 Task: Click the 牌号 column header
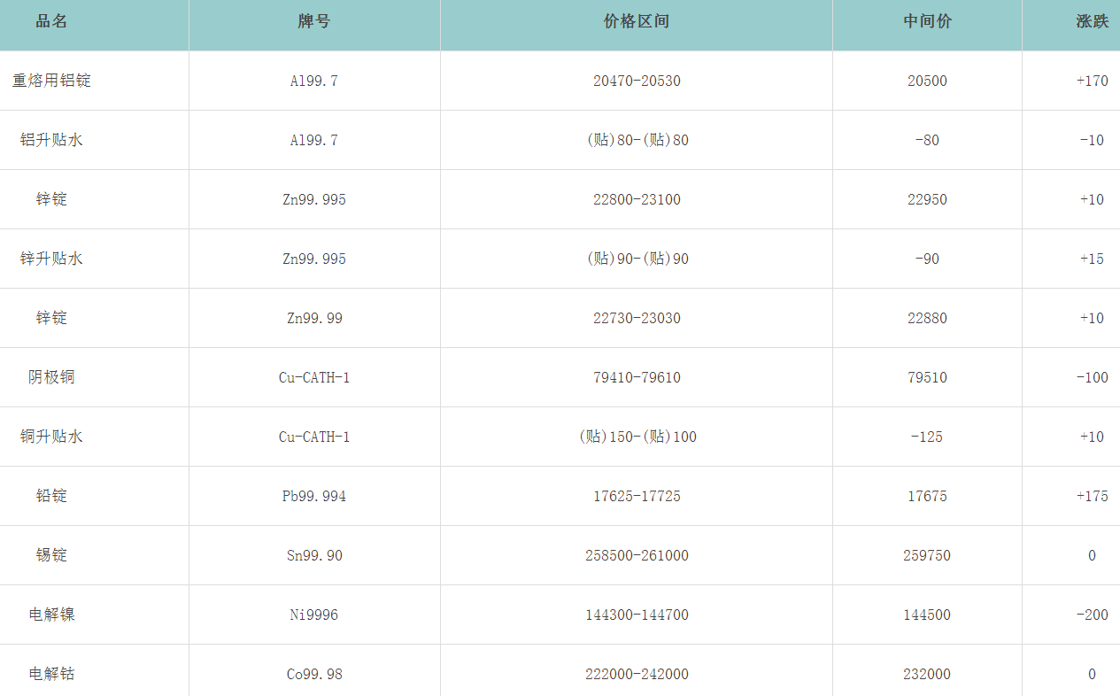coord(314,21)
